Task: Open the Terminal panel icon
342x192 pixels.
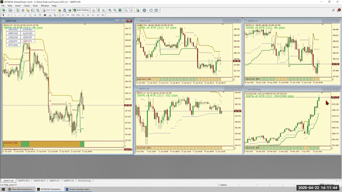Action: point(33,10)
